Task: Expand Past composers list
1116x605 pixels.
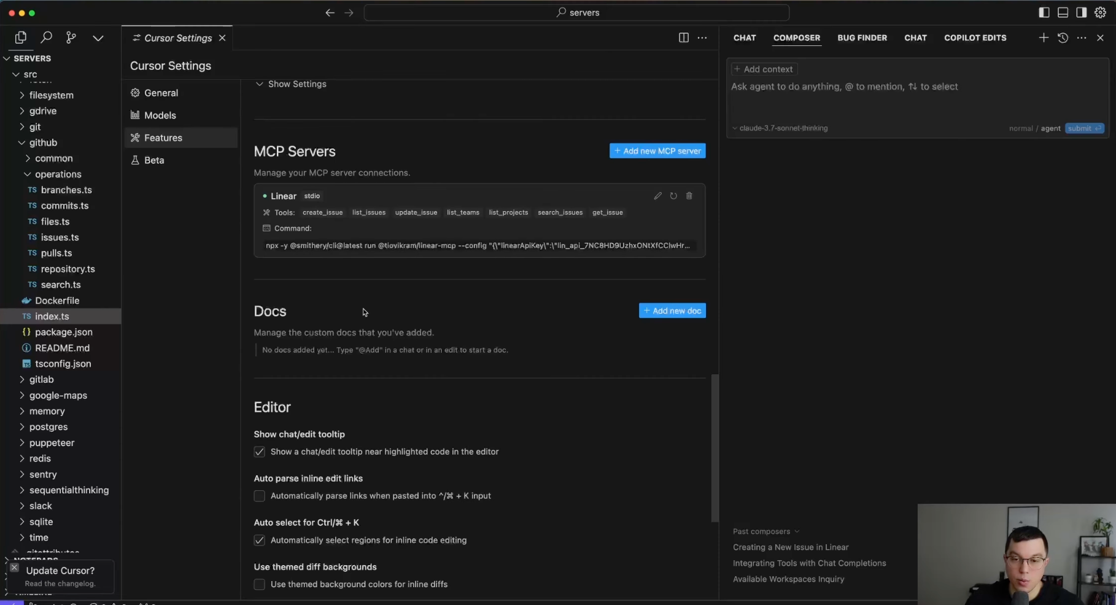Action: [x=766, y=531]
